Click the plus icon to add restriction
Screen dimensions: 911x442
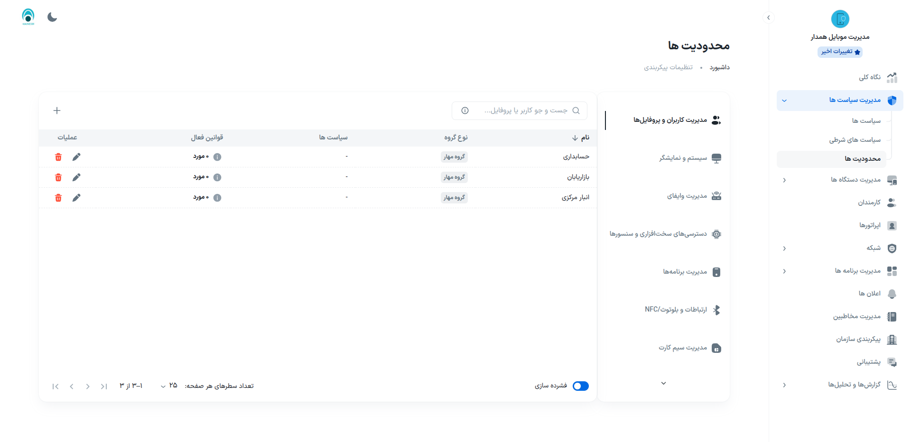pos(57,110)
